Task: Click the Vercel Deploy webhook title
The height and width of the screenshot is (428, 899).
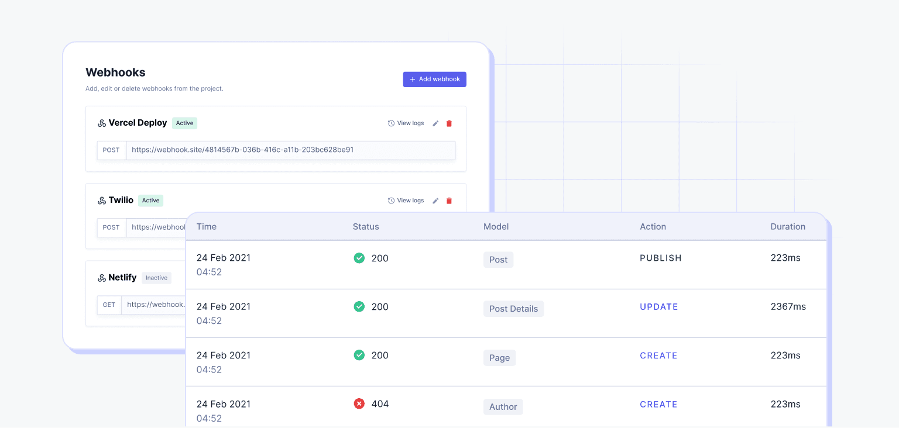Action: tap(138, 123)
